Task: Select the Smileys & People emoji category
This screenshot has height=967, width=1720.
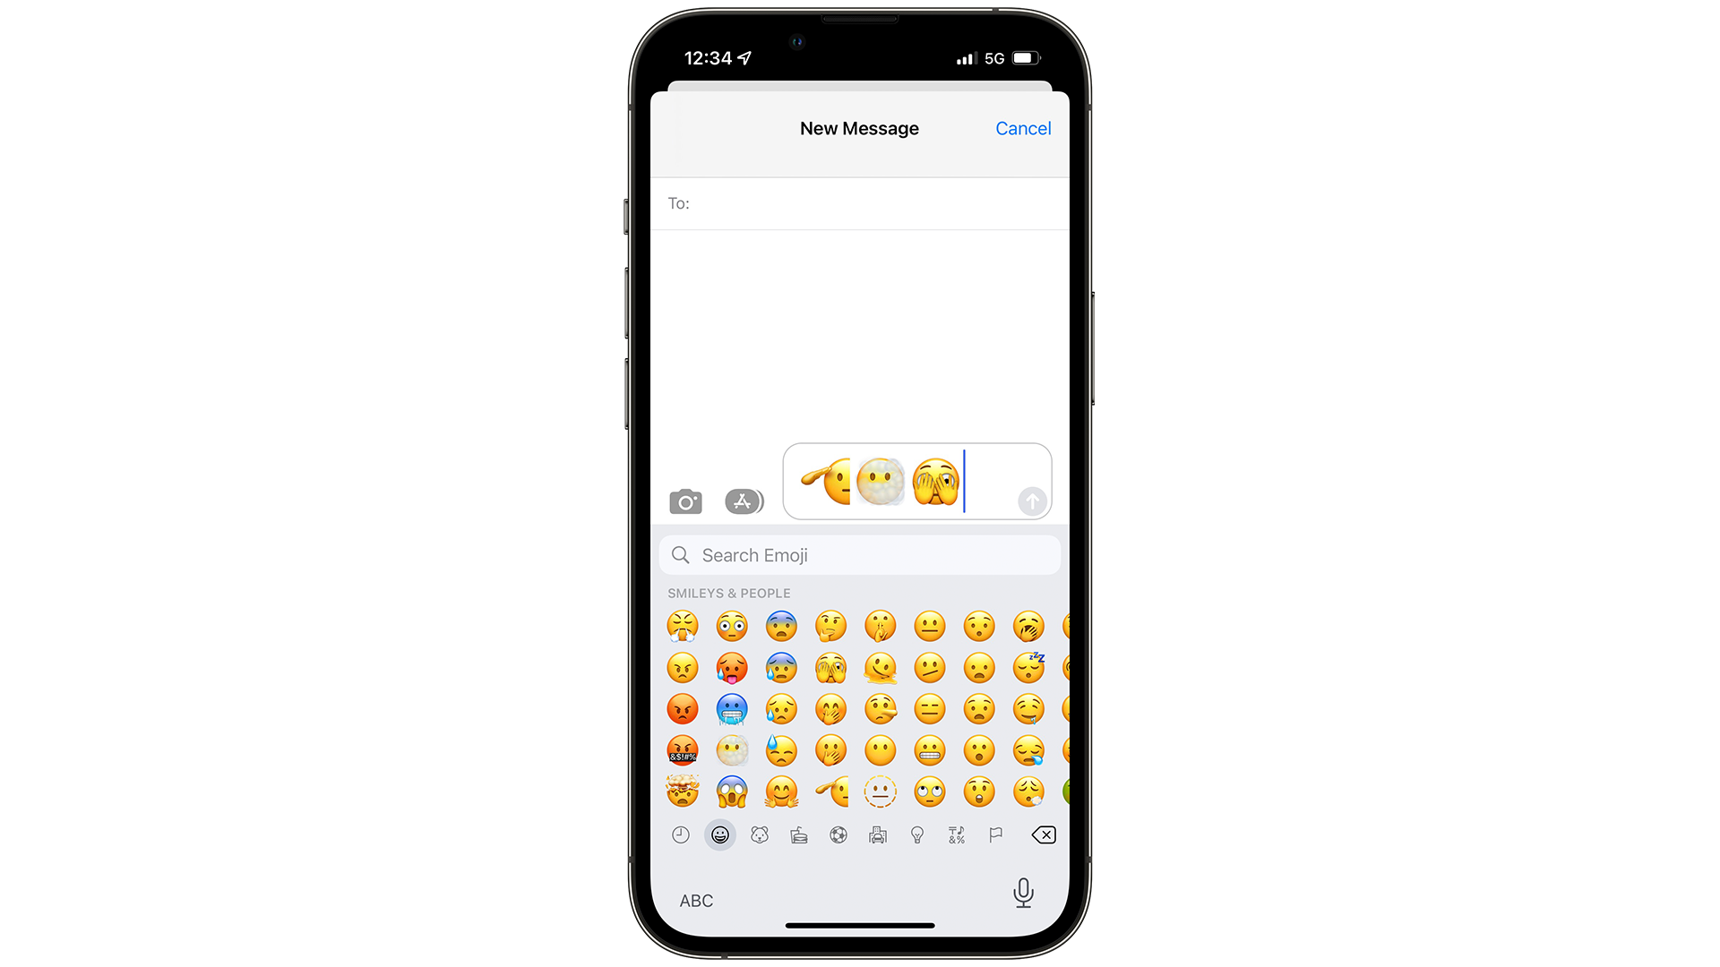Action: click(720, 834)
